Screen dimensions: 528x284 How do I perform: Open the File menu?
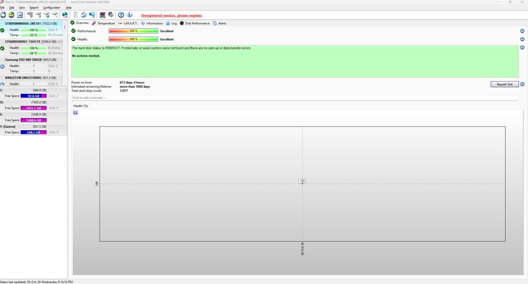(x=2, y=7)
